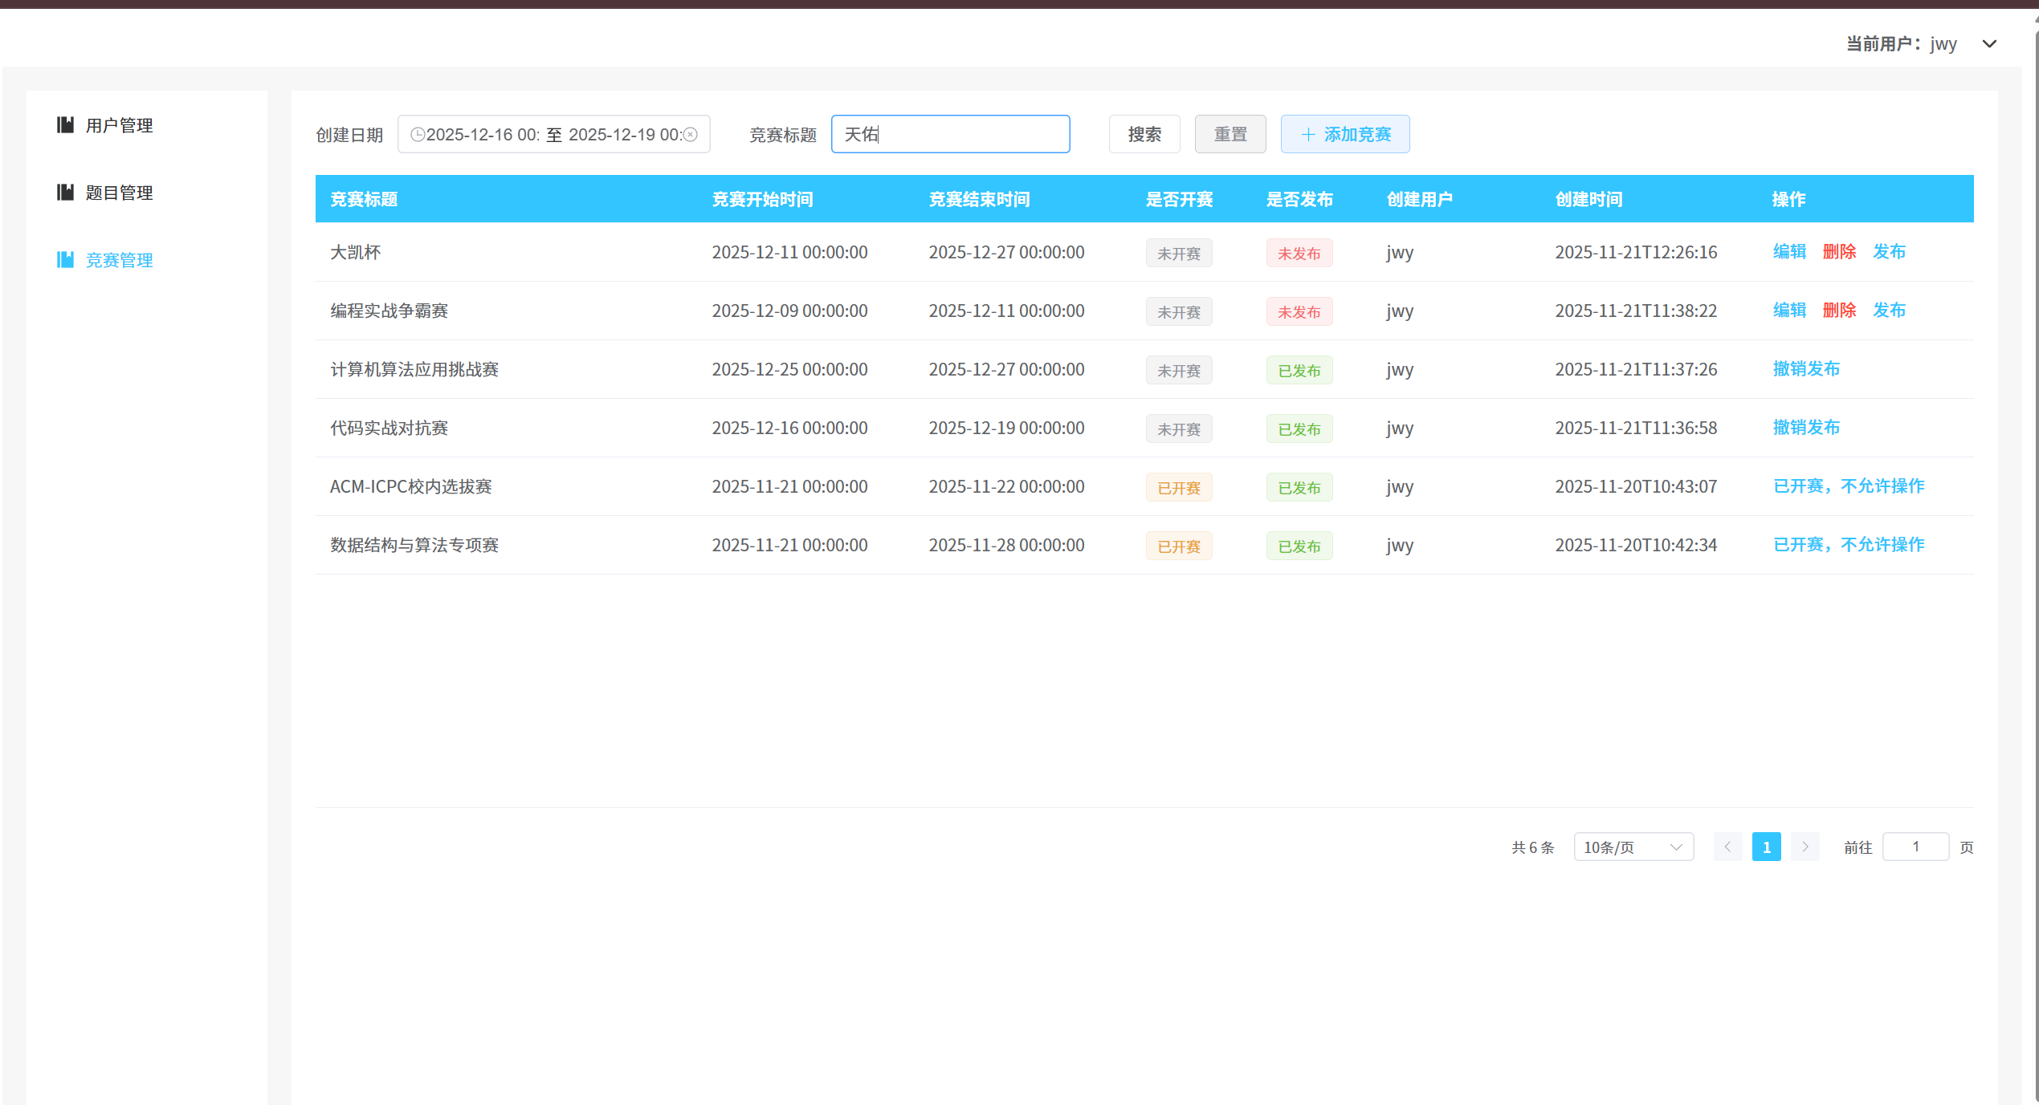2039x1105 pixels.
Task: Open 题目管理 menu item
Action: [119, 193]
